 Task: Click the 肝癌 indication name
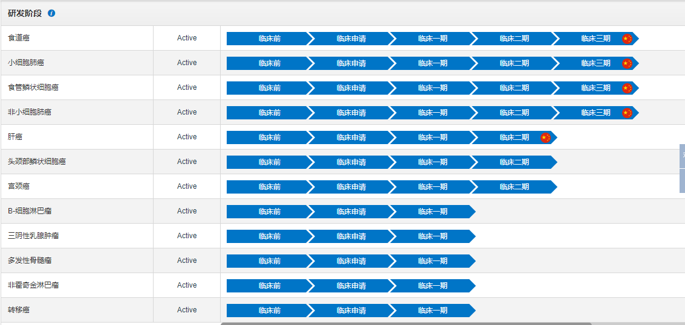(x=15, y=137)
